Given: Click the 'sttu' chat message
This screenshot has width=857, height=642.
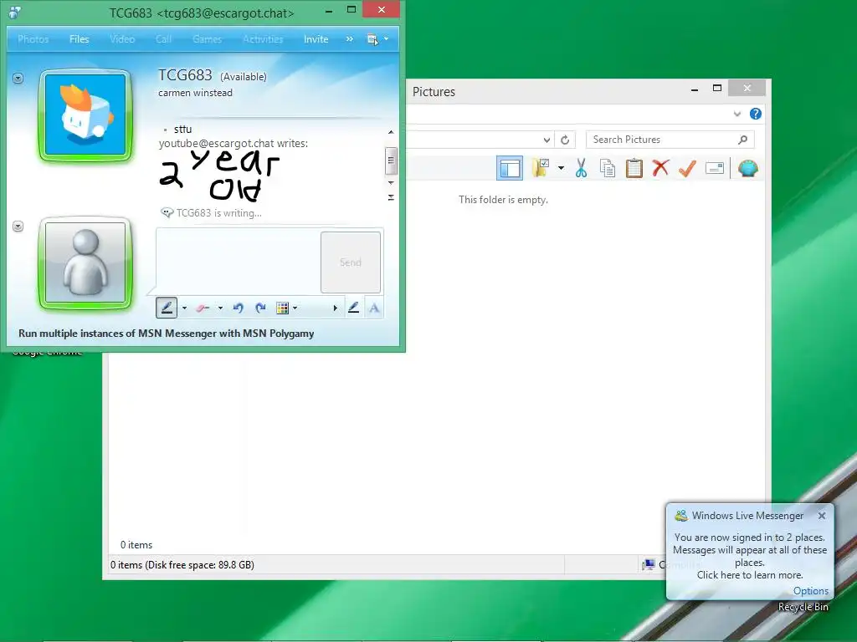Looking at the screenshot, I should point(182,130).
